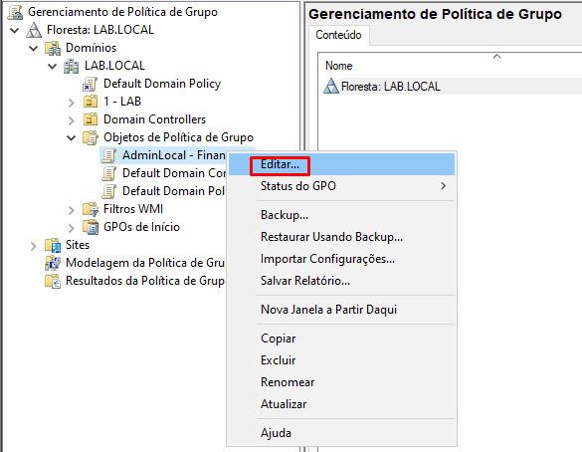Click the Modelagem da Política de Grupo icon
Viewport: 582px width, 452px height.
pos(53,263)
